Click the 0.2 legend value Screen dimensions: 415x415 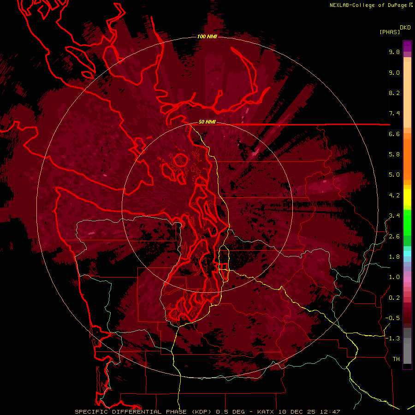394,298
